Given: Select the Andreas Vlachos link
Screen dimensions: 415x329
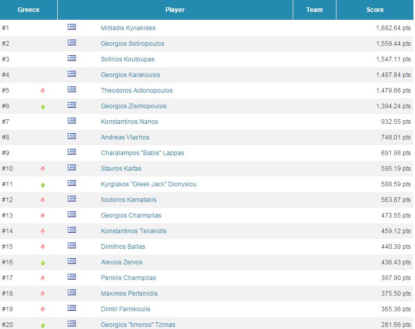Looking at the screenshot, I should pyautogui.click(x=125, y=137).
